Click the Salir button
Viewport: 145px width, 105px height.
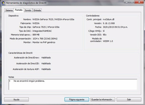click(129, 99)
